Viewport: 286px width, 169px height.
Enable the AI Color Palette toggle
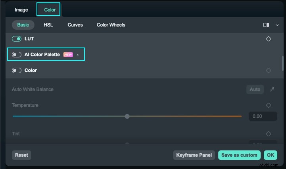[17, 55]
